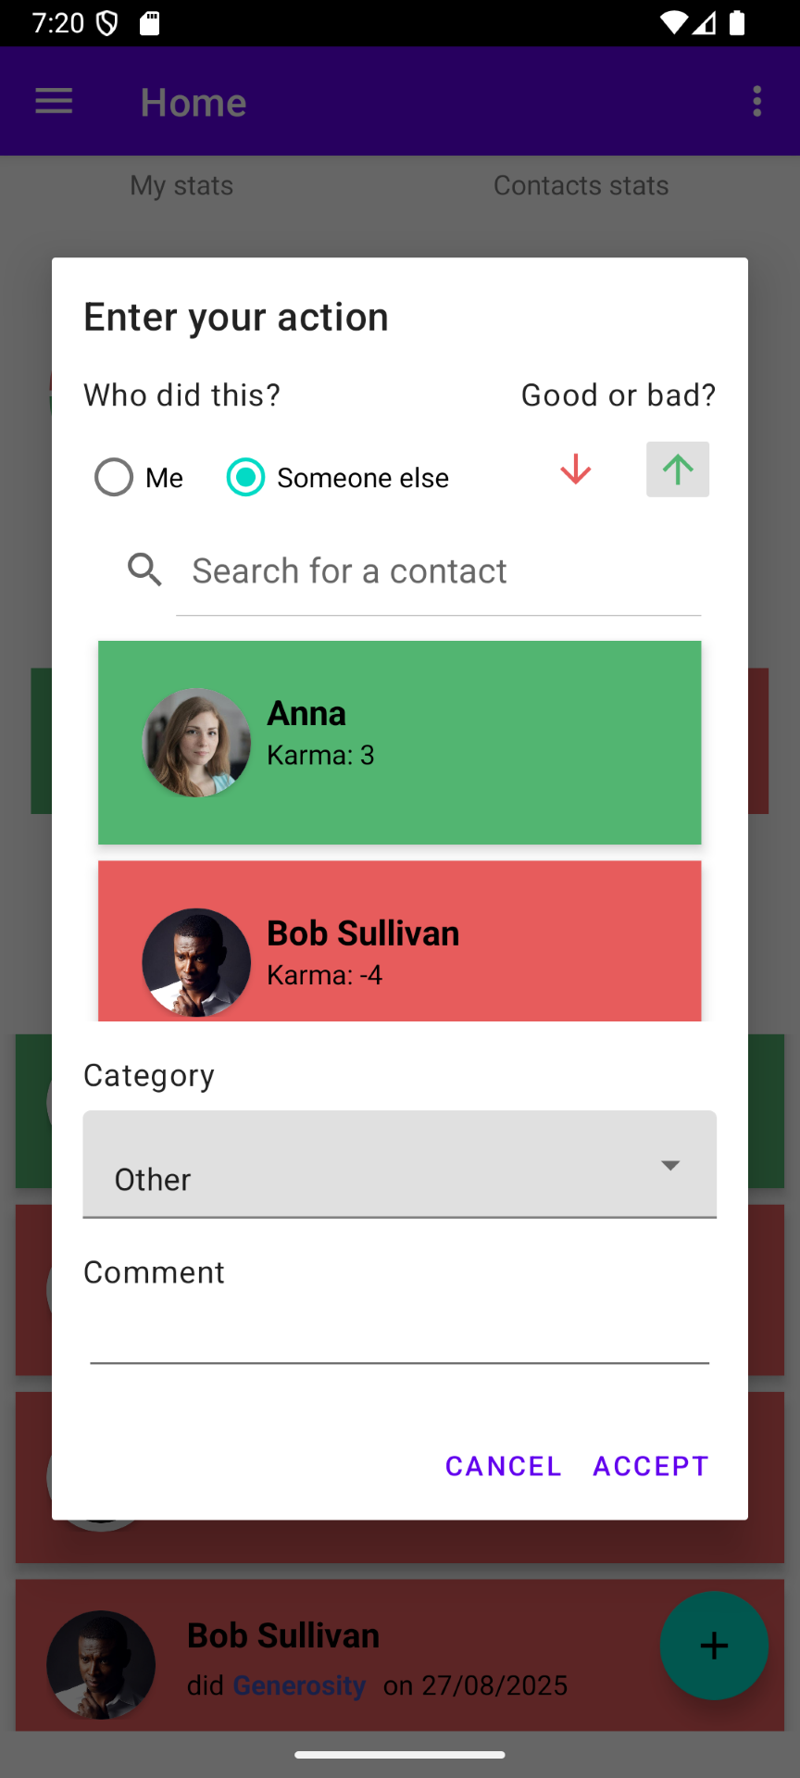Tap the floating add action button

coord(714,1646)
